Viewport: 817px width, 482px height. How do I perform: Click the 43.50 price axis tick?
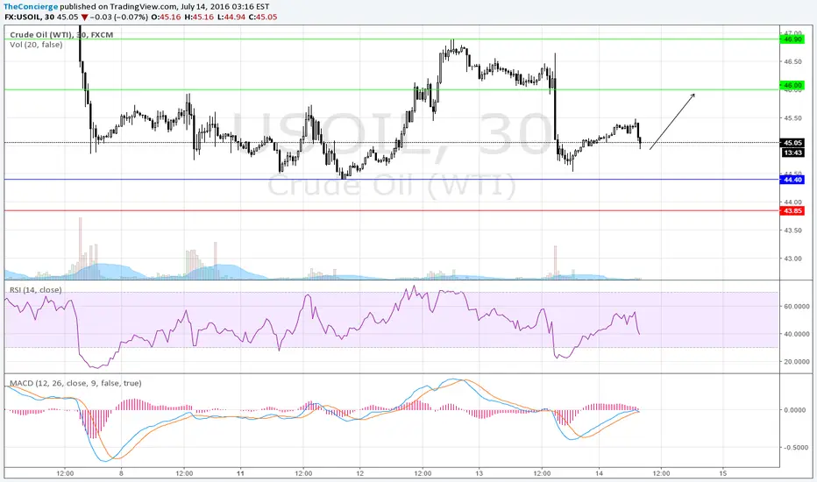(793, 230)
